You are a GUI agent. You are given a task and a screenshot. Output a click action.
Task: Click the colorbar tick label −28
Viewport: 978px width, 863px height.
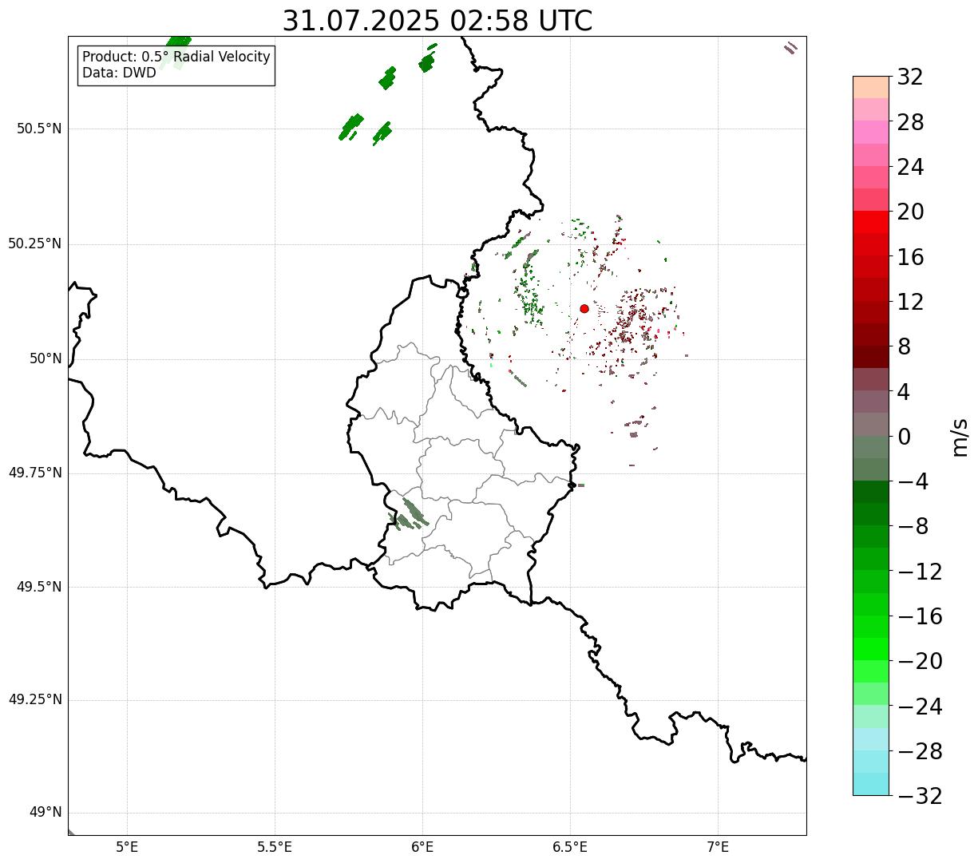tap(920, 751)
